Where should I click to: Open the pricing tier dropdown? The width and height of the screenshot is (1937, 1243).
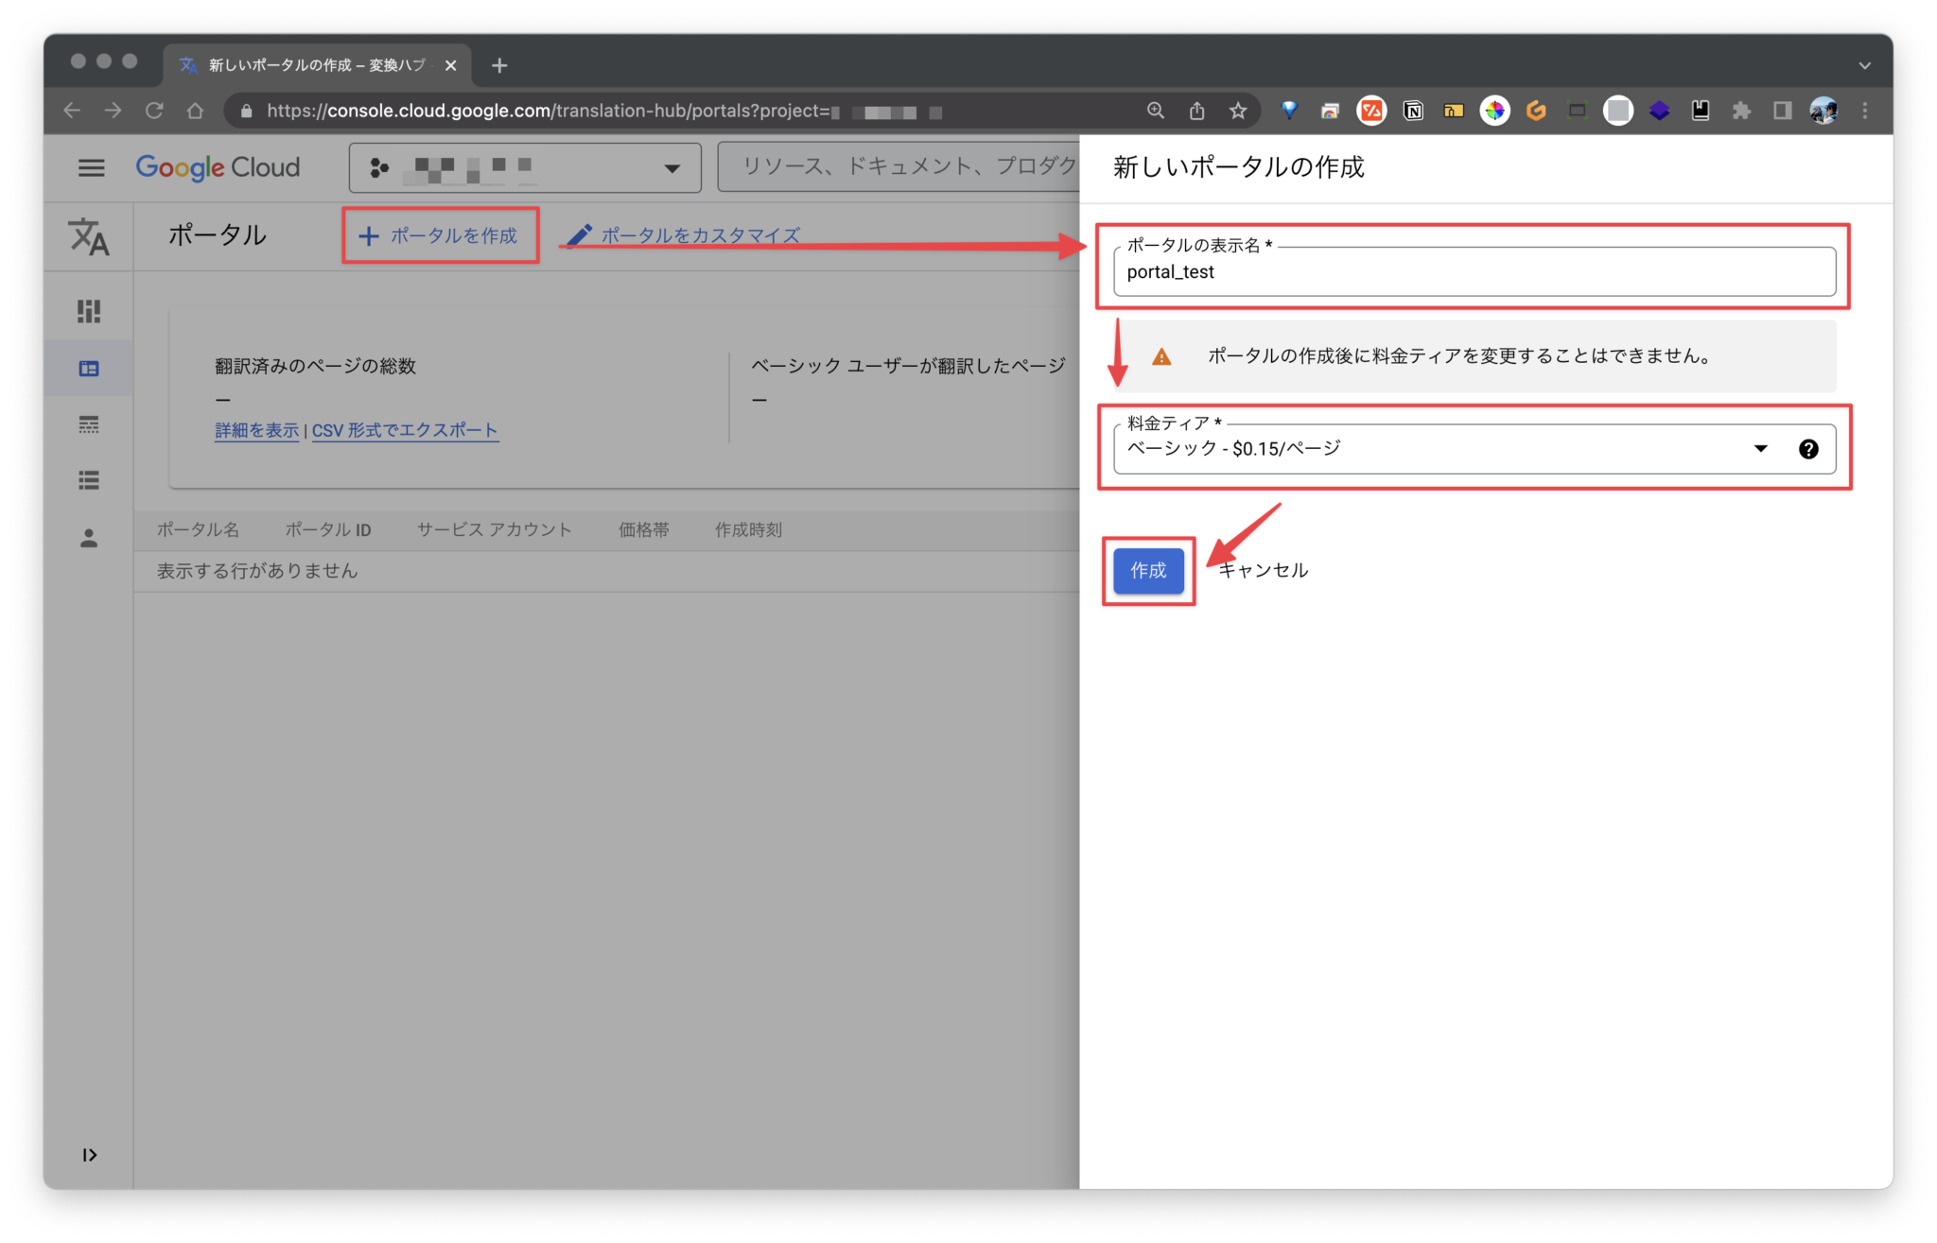1760,448
